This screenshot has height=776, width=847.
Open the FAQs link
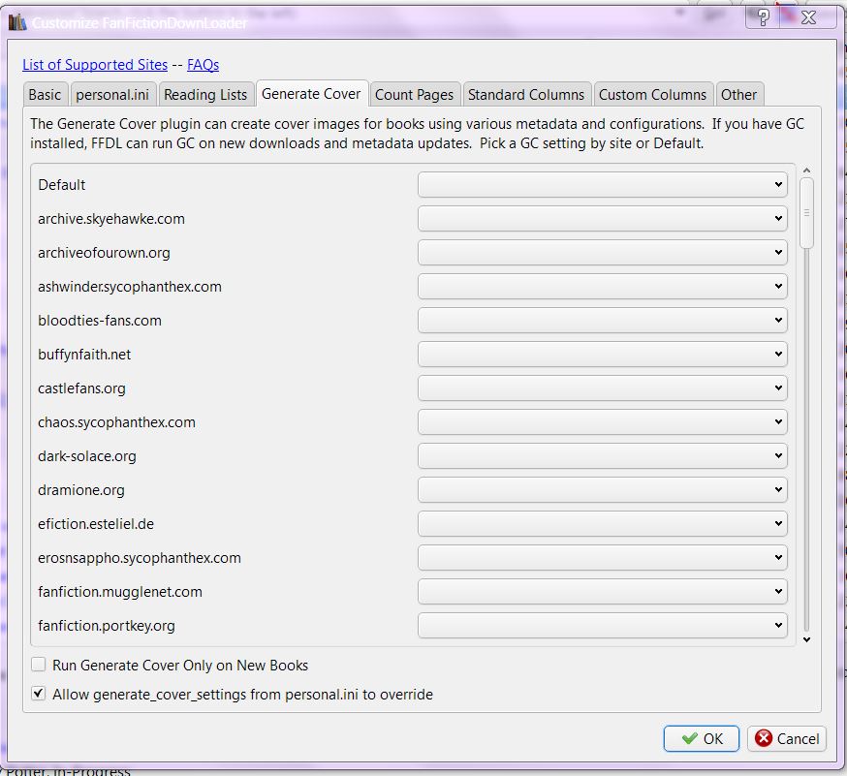click(x=204, y=65)
